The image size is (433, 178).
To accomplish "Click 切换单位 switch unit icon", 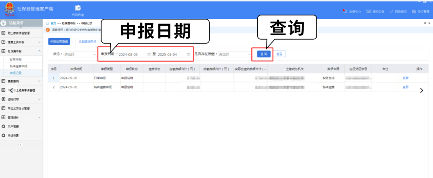I will tap(391, 12).
